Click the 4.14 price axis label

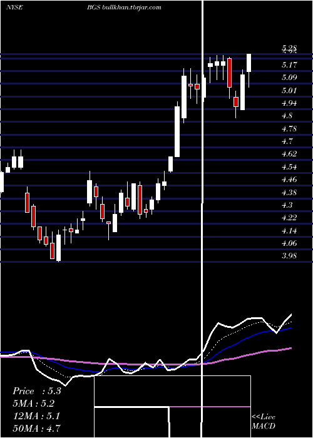[x=289, y=230]
